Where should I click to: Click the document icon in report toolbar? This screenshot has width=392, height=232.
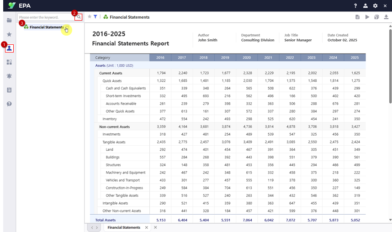(358, 17)
